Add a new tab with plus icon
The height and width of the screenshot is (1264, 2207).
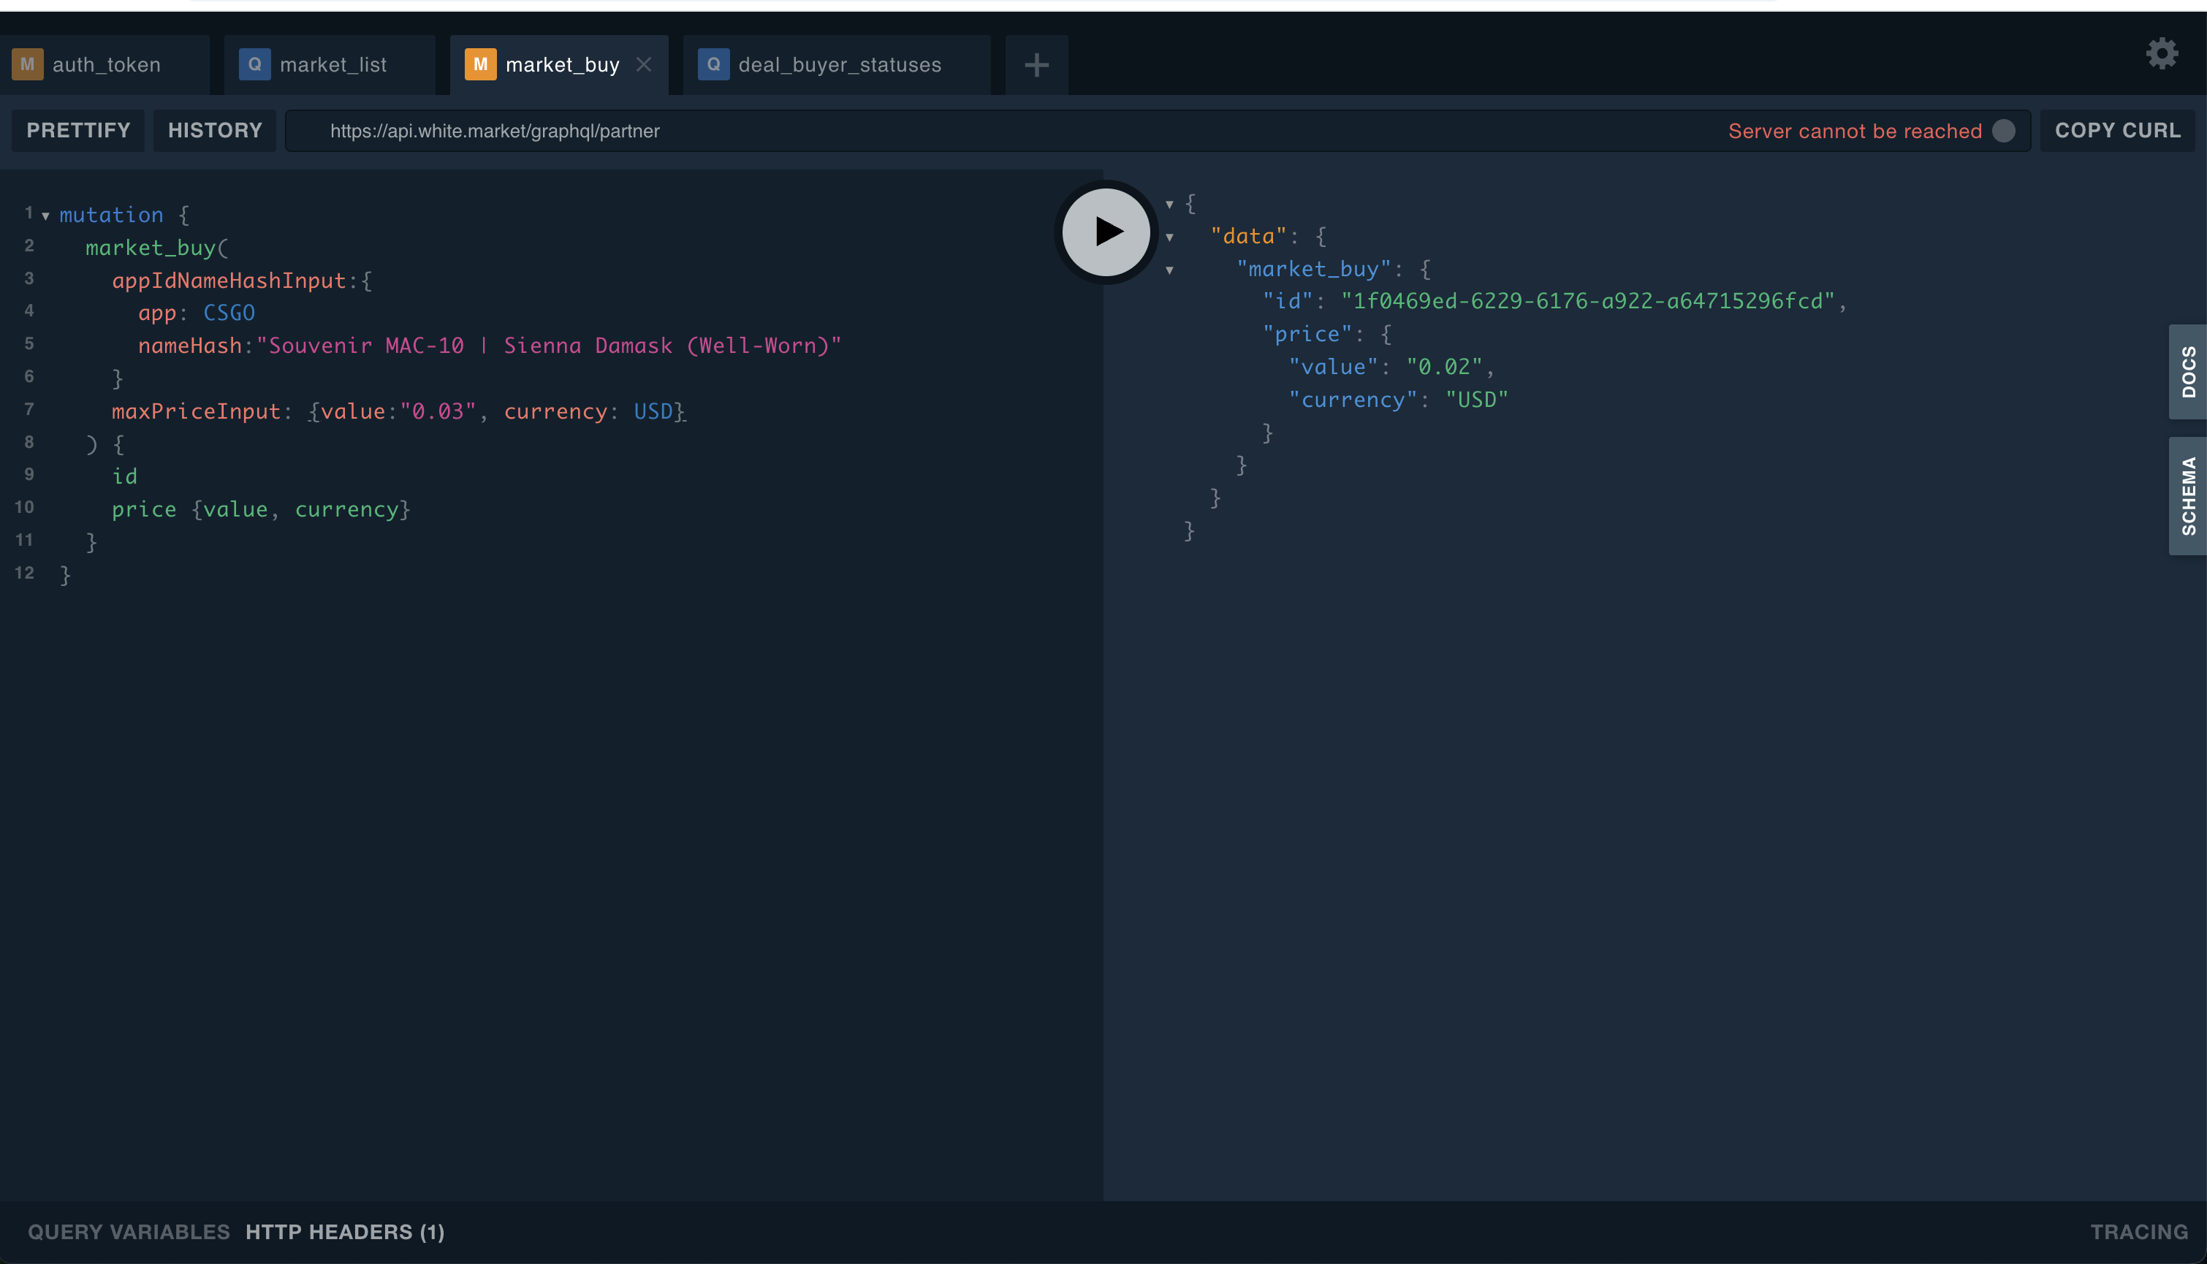pos(1036,65)
